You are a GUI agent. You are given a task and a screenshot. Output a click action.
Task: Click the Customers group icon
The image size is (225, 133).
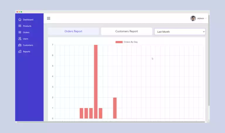click(20, 45)
